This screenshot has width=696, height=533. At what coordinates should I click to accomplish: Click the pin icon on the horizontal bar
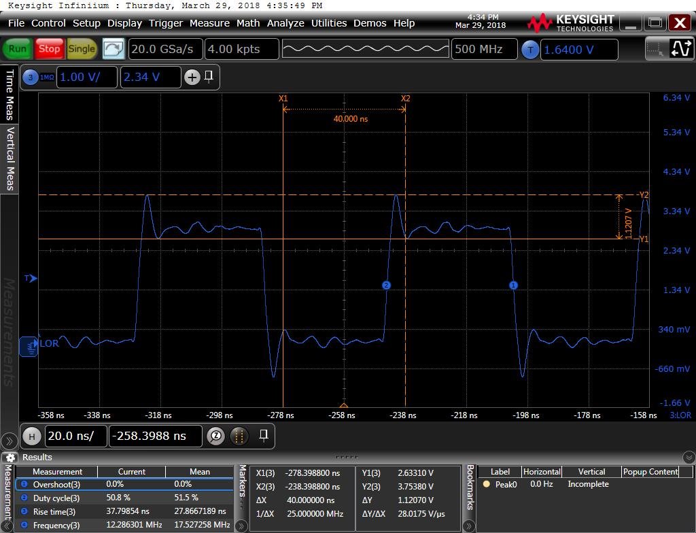click(x=263, y=435)
